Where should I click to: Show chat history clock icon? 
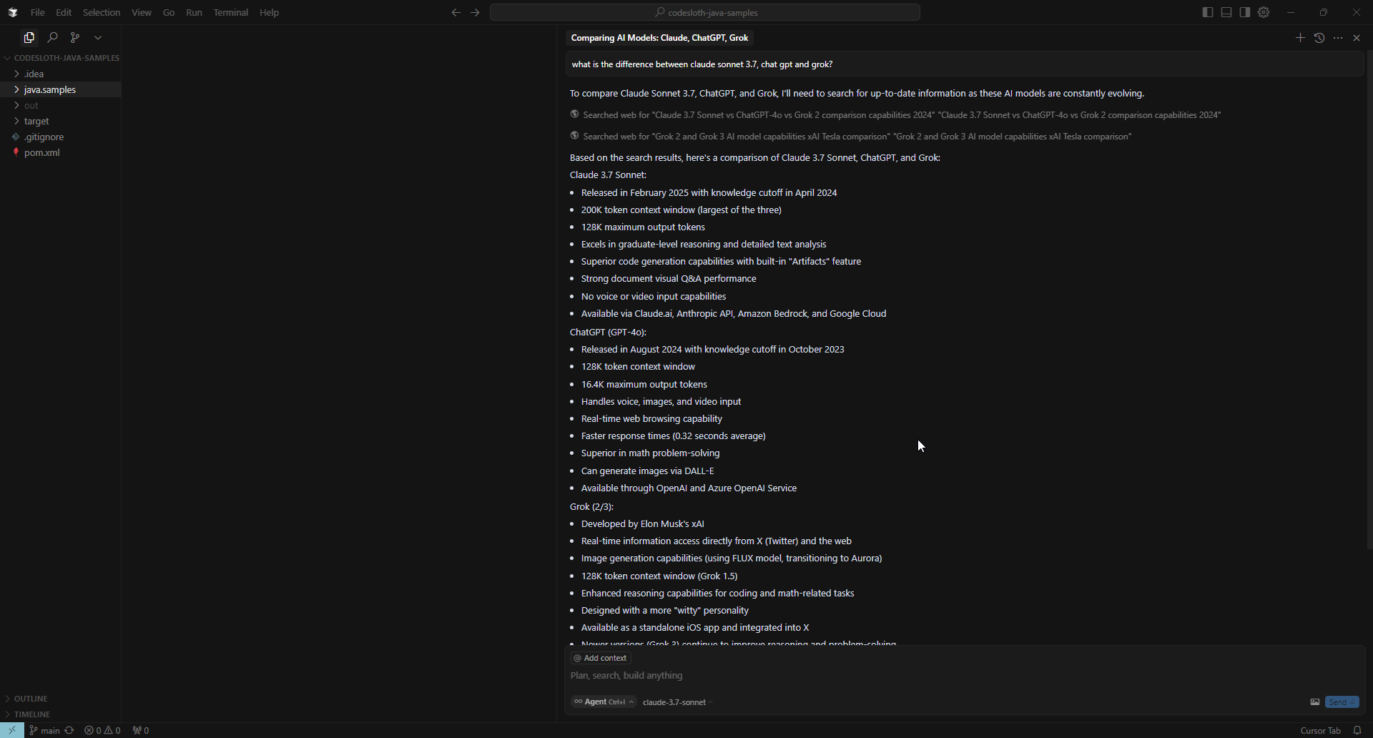click(1319, 38)
